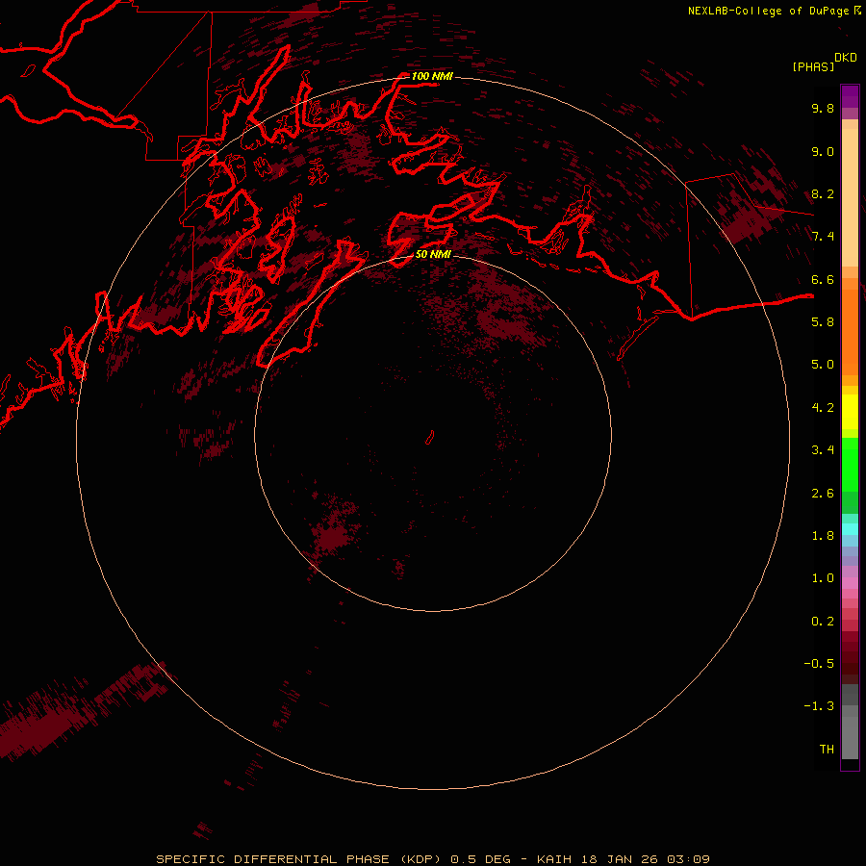Image resolution: width=866 pixels, height=866 pixels.
Task: Select the -0.5 scale value
Action: click(819, 664)
